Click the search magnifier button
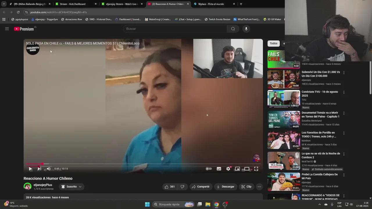Viewport: 372px width, 209px height. pos(233,29)
